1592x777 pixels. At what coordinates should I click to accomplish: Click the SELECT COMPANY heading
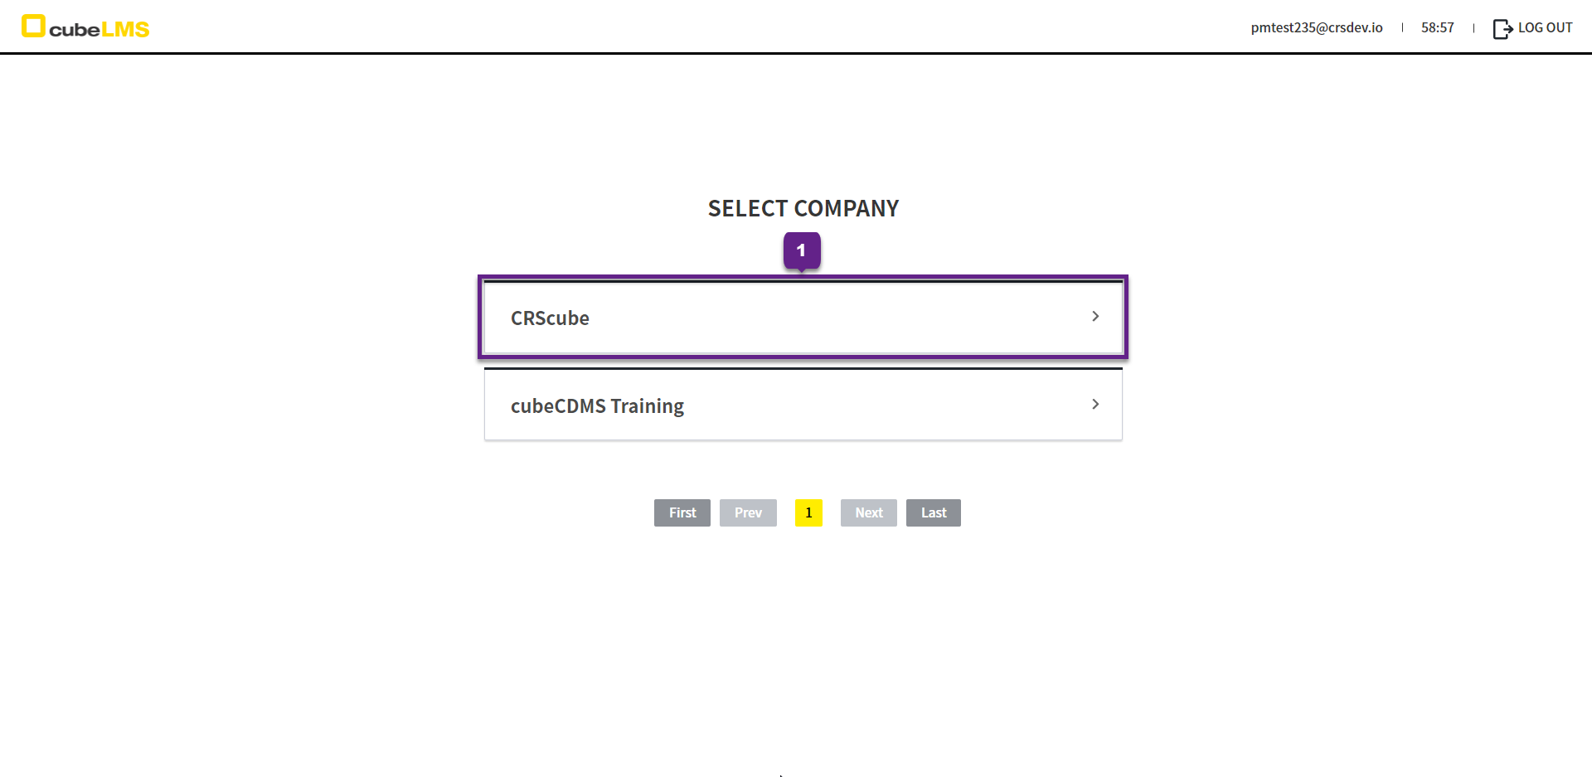(803, 208)
